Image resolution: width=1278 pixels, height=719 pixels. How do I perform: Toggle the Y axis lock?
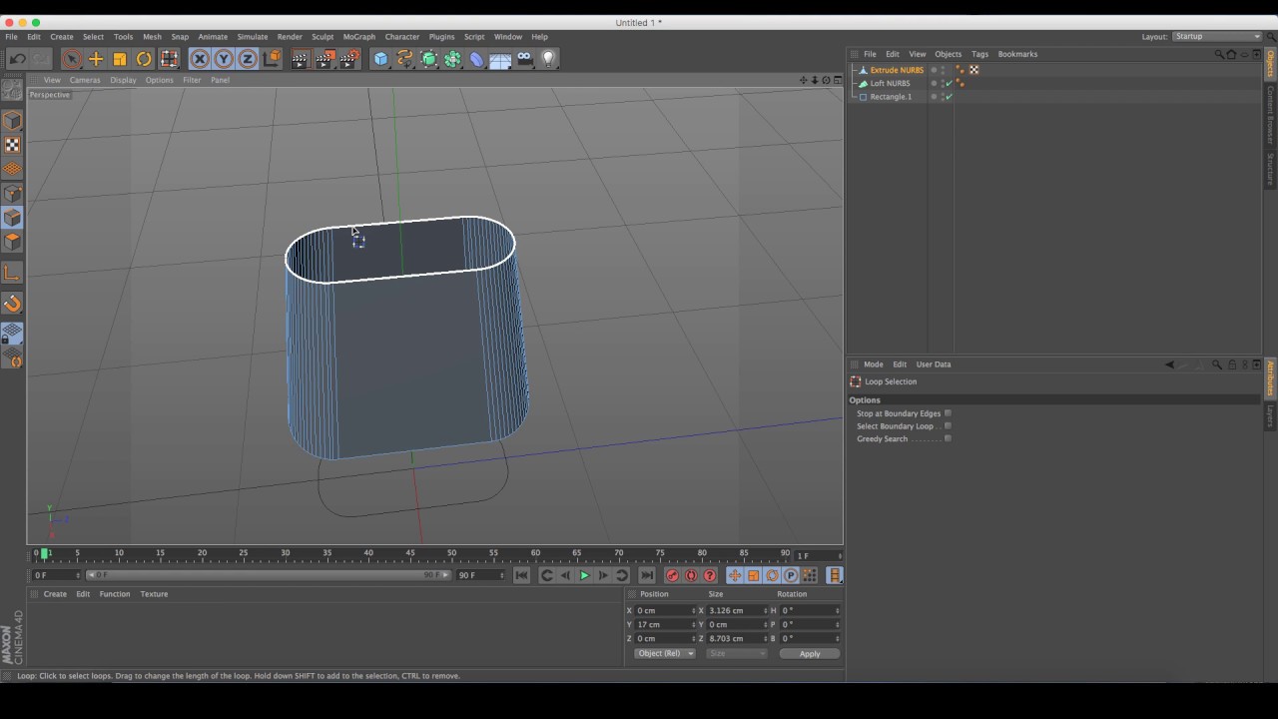[224, 59]
